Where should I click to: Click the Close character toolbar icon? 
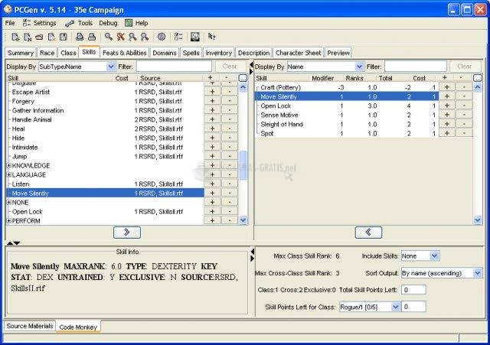(51, 37)
